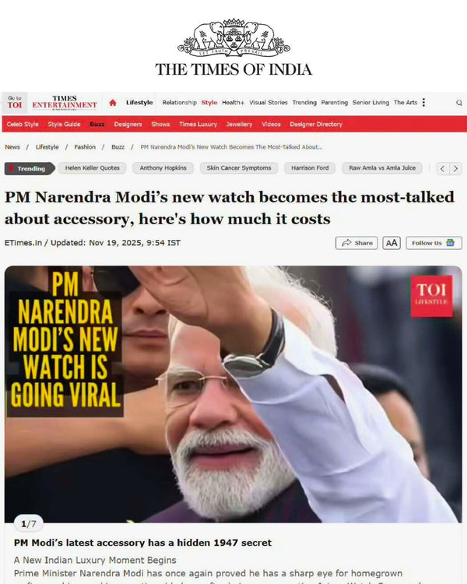
Task: Click the Times Entertainment logo
Action: (x=65, y=103)
